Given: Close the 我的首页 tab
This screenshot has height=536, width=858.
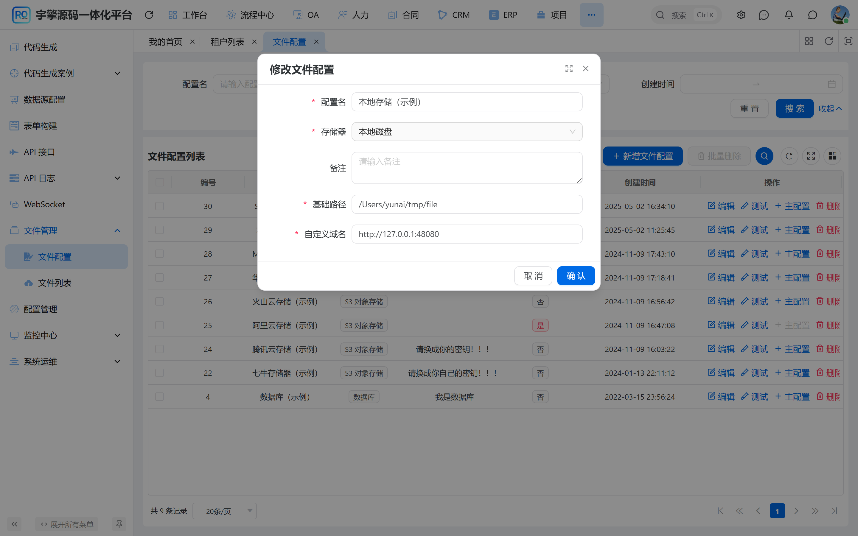Looking at the screenshot, I should coord(192,42).
